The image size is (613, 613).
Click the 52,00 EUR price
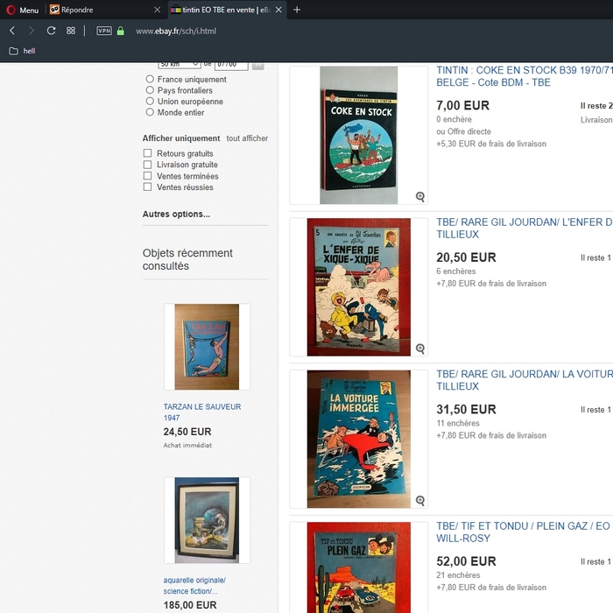pyautogui.click(x=466, y=561)
